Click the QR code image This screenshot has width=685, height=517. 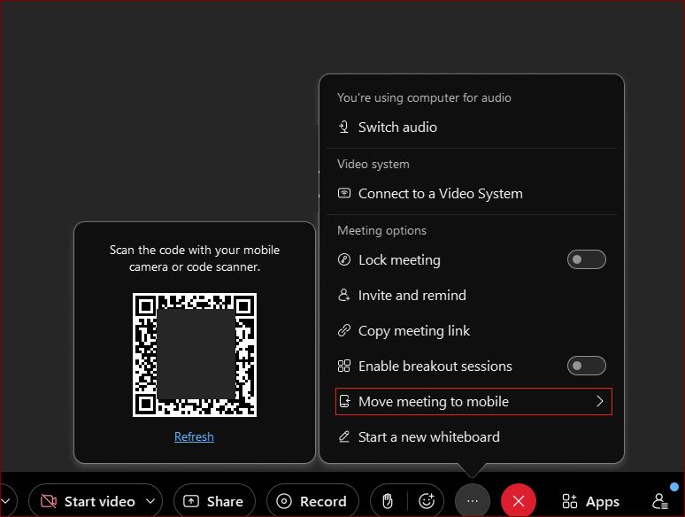pos(195,354)
